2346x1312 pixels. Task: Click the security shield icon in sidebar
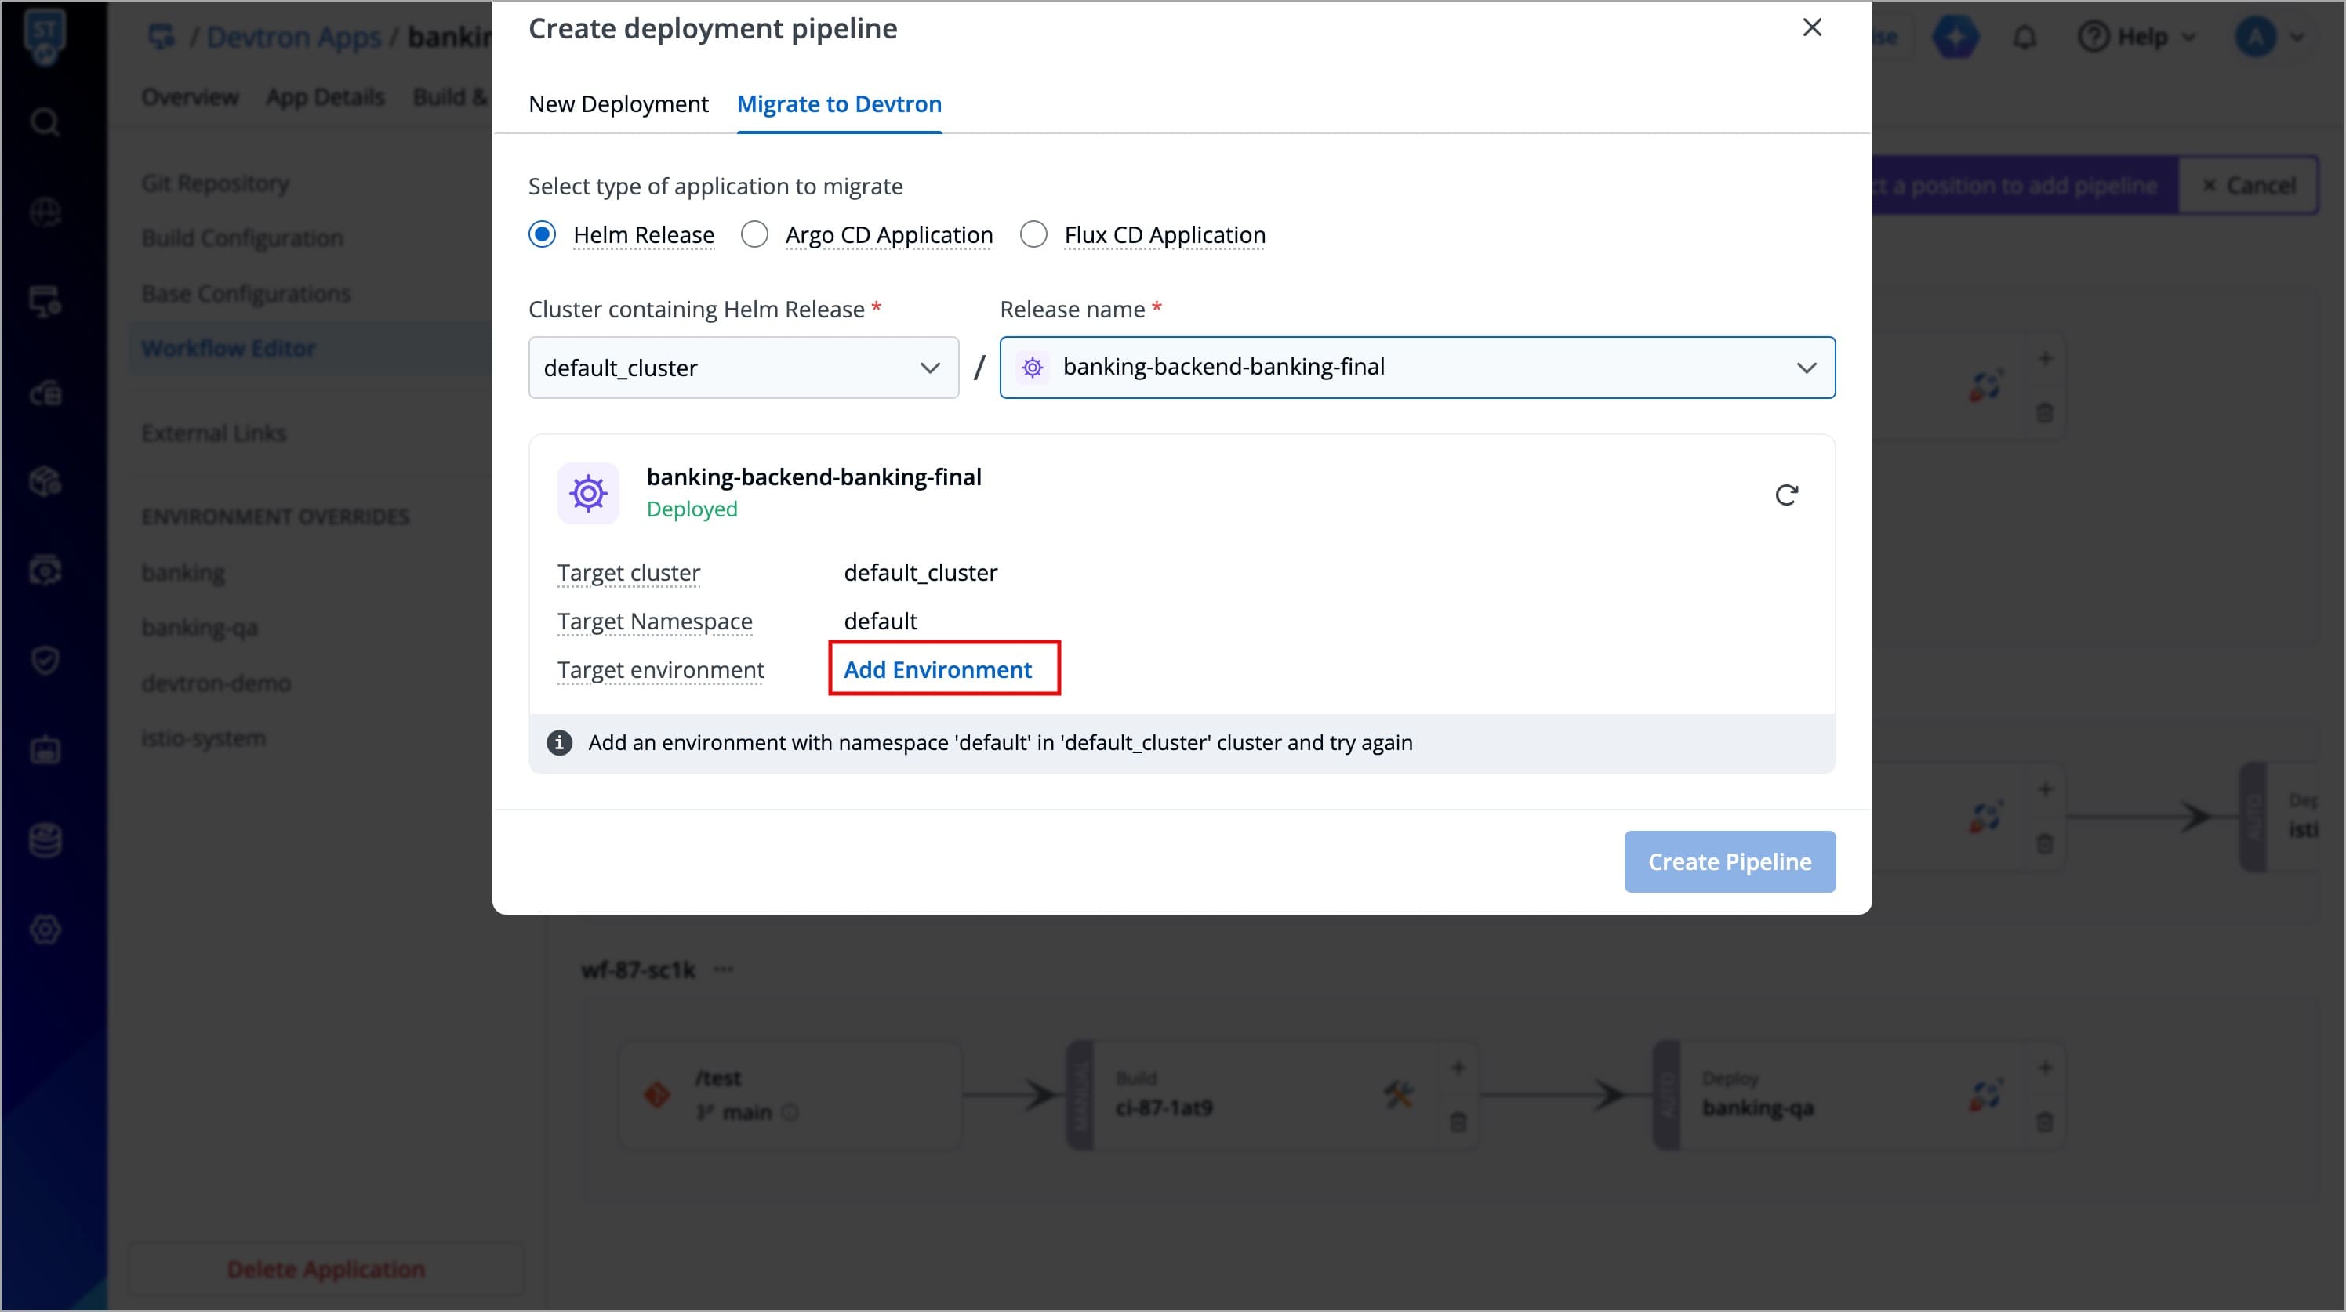[45, 659]
